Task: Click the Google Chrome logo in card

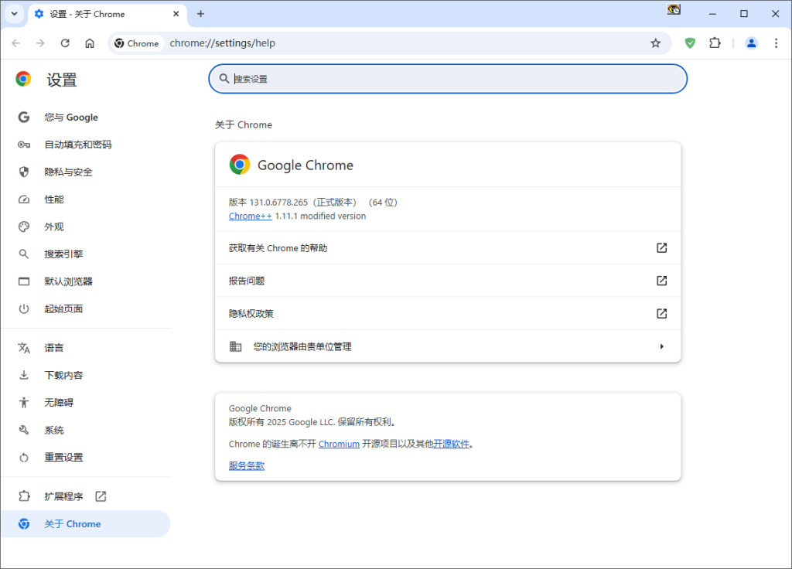Action: click(x=240, y=165)
